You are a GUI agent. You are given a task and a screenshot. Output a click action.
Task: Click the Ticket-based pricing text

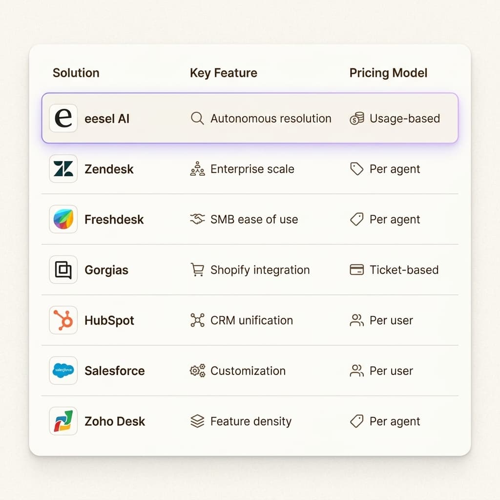[404, 270]
